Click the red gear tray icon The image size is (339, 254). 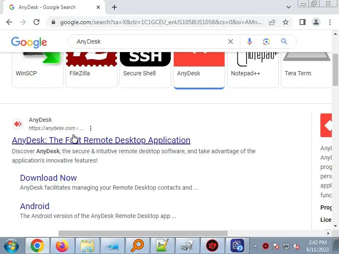tap(266, 246)
